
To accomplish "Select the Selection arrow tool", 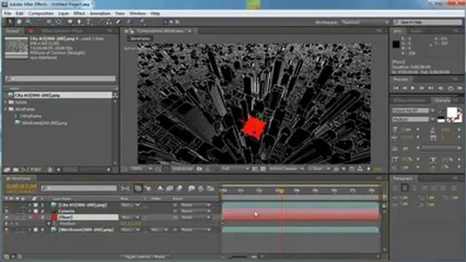I will pyautogui.click(x=10, y=22).
